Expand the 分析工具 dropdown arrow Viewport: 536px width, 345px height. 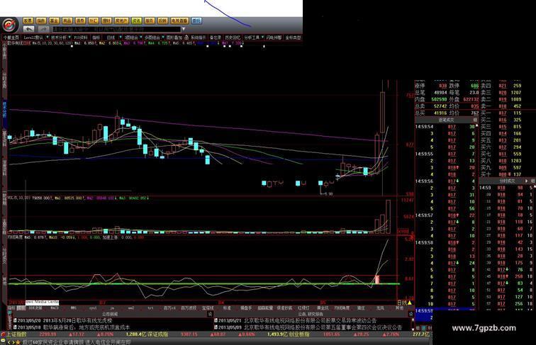click(x=262, y=38)
